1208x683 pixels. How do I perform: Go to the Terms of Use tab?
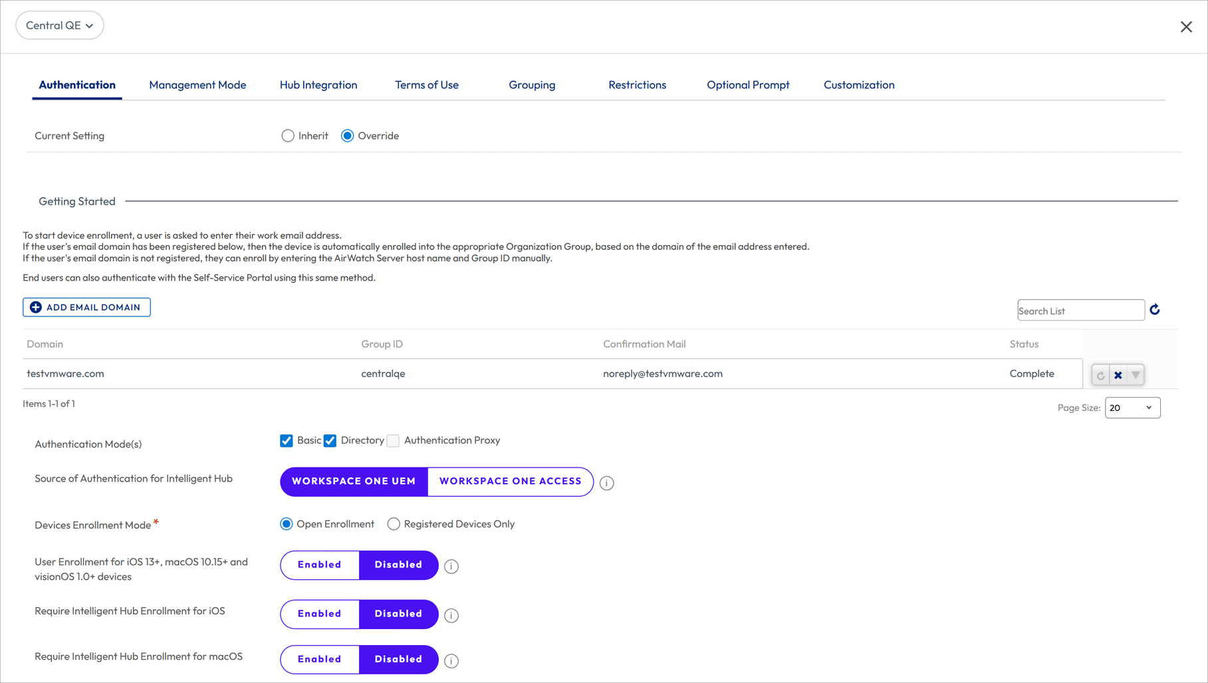[x=427, y=85]
